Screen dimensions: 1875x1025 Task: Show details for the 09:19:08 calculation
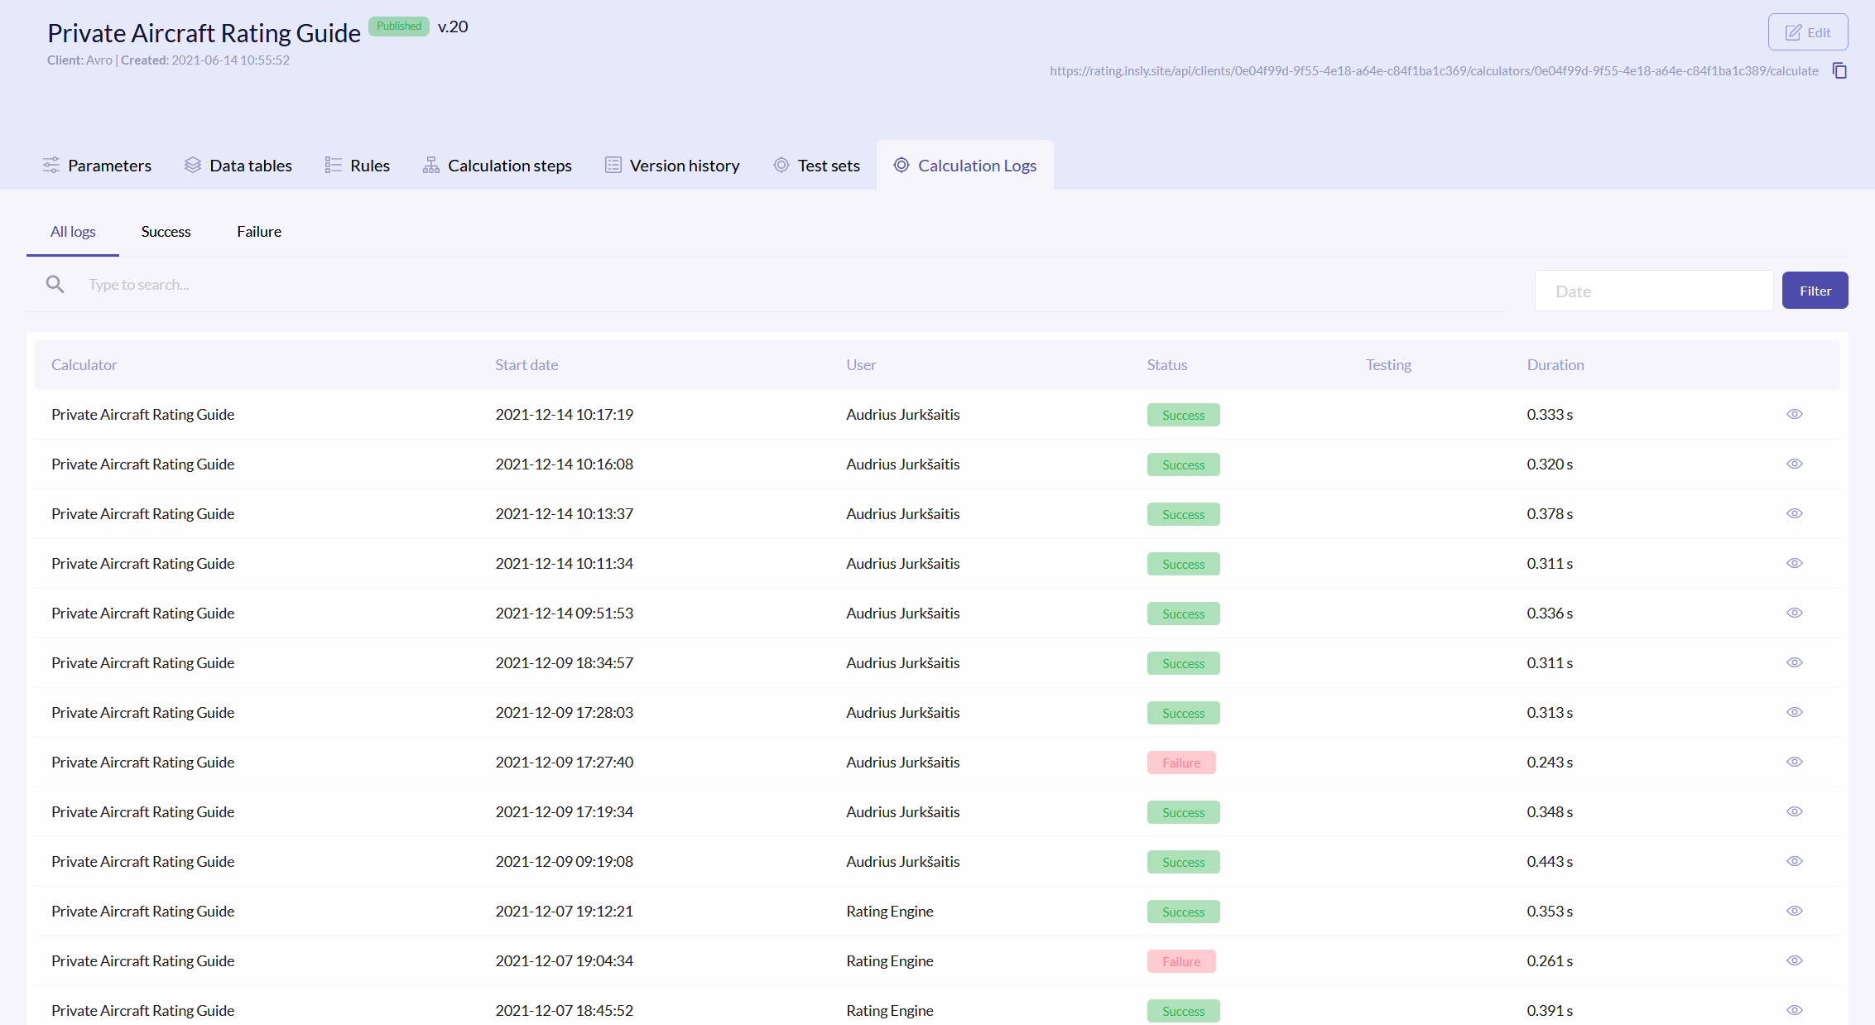(1795, 861)
